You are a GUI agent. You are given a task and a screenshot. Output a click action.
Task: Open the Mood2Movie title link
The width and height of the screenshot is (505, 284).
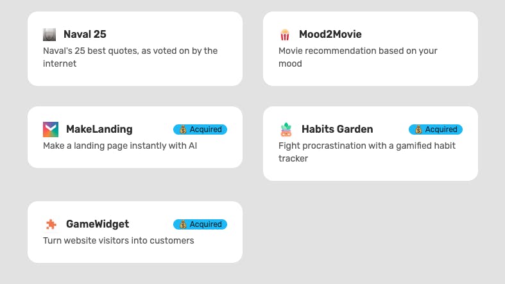(x=330, y=34)
